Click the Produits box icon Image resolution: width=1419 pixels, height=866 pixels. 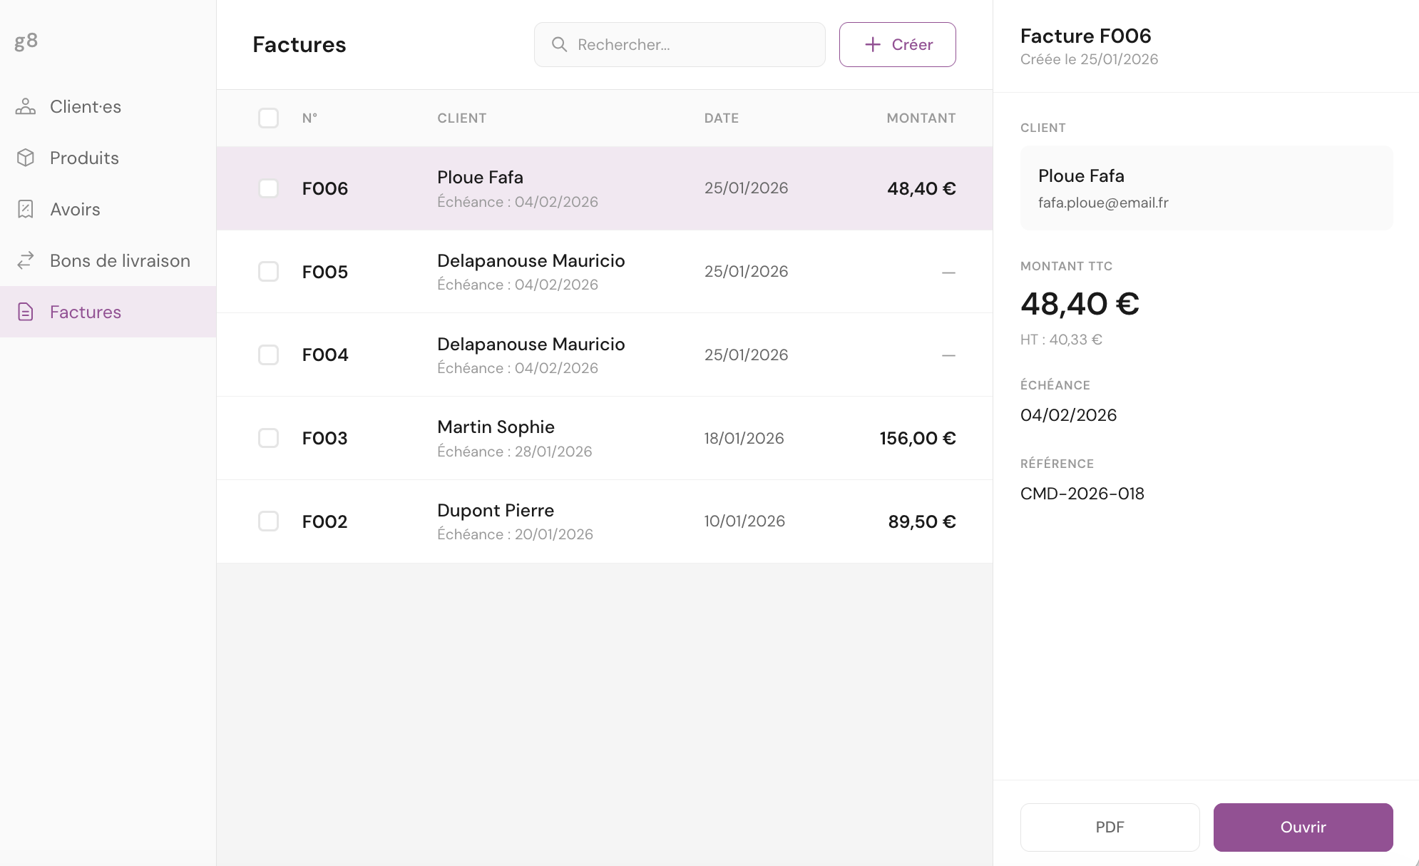(x=26, y=158)
